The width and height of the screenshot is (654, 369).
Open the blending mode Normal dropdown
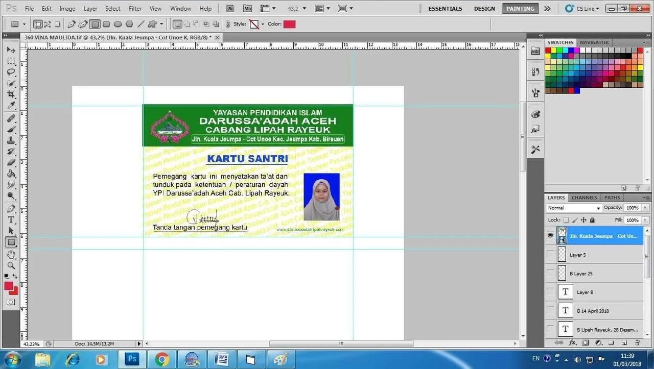[574, 208]
